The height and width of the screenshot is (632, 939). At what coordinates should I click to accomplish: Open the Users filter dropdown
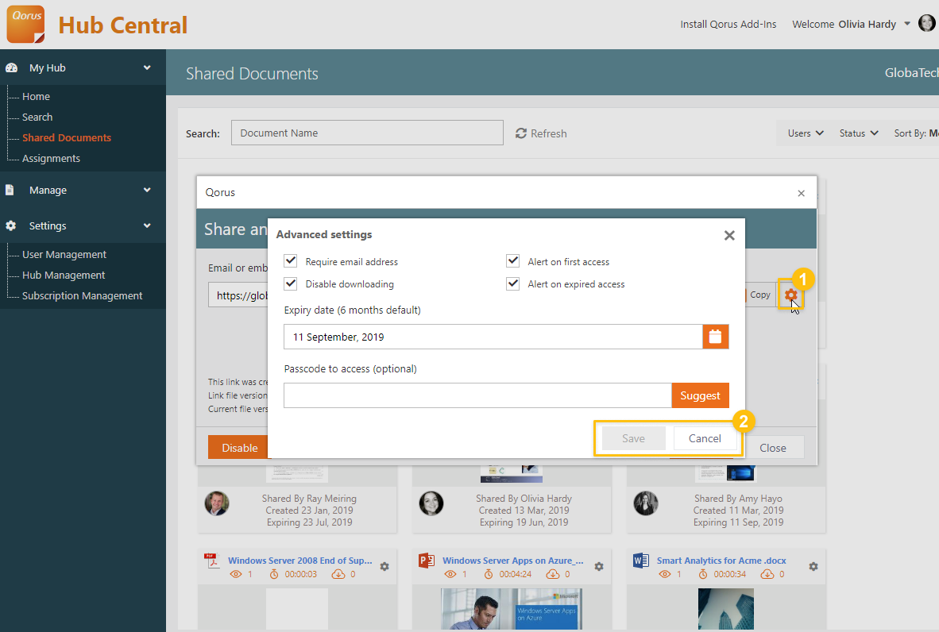click(x=806, y=133)
